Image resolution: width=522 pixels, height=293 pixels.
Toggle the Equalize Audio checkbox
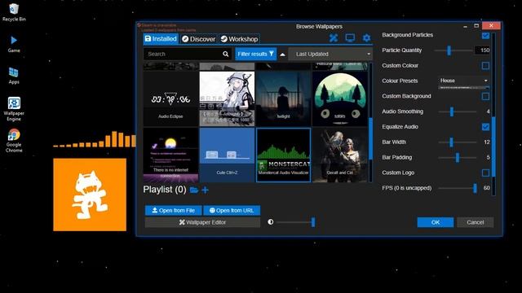click(x=485, y=127)
